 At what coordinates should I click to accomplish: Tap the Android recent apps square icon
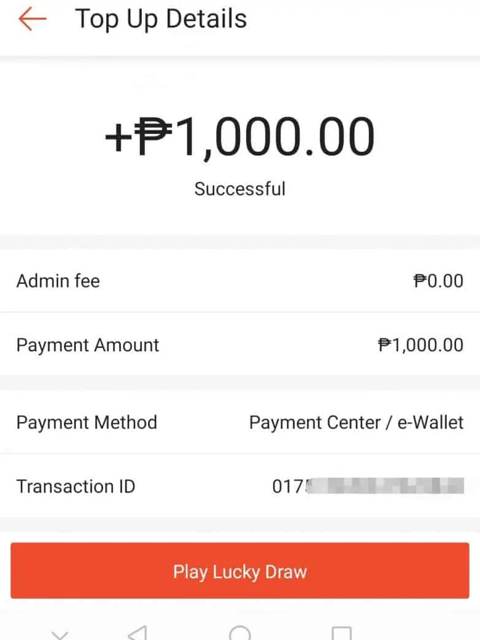[x=341, y=633]
